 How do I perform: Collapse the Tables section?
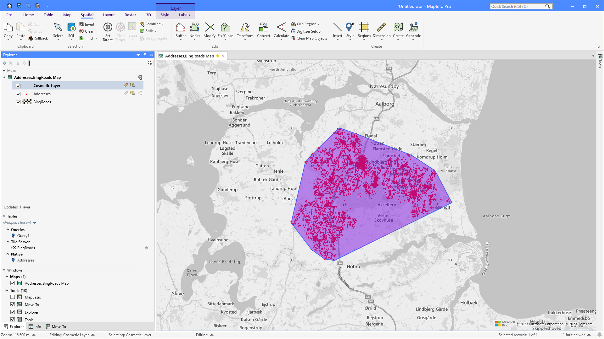(x=4, y=216)
